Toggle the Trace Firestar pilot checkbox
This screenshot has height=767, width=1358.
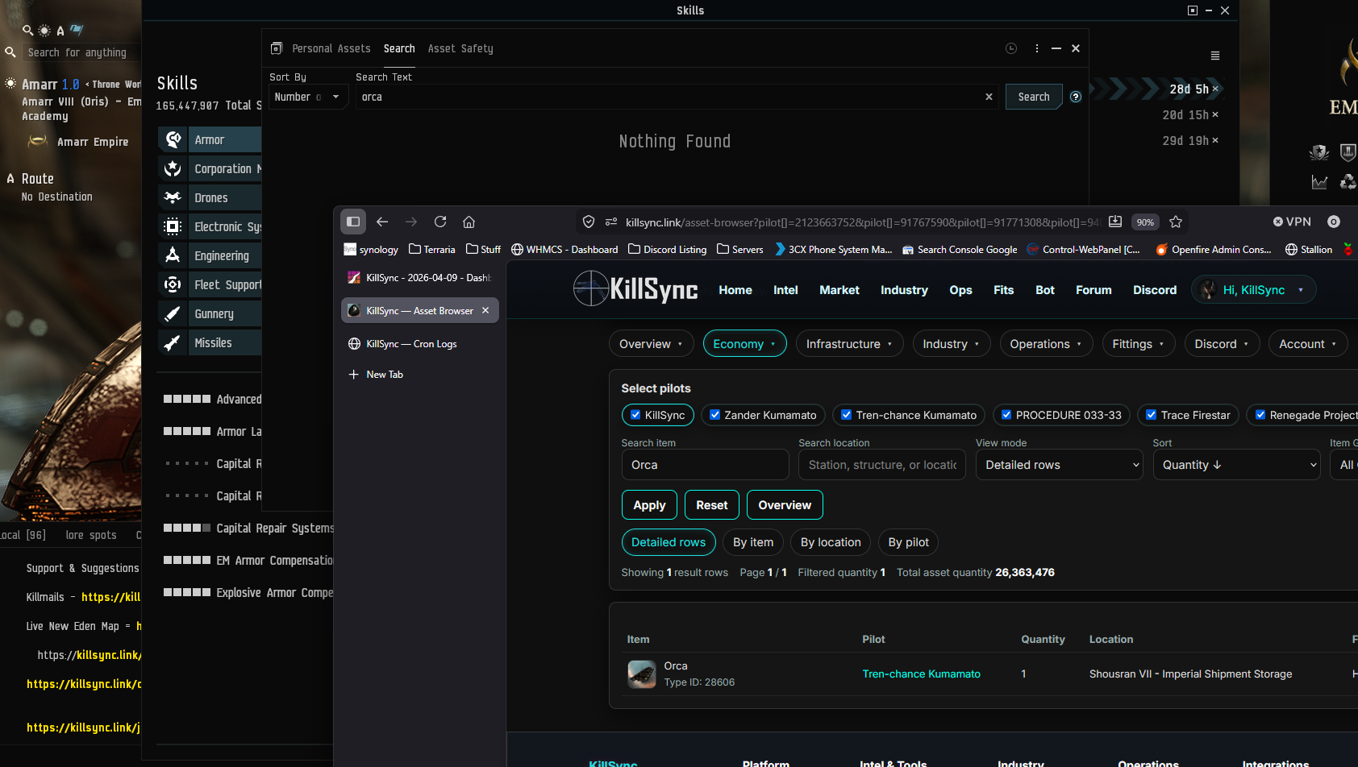tap(1151, 415)
